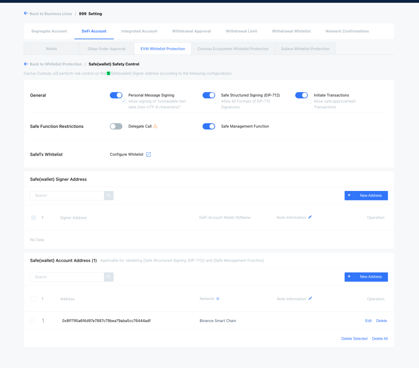The height and width of the screenshot is (368, 419).
Task: Turn off Safe Management Function toggle
Action: (209, 126)
